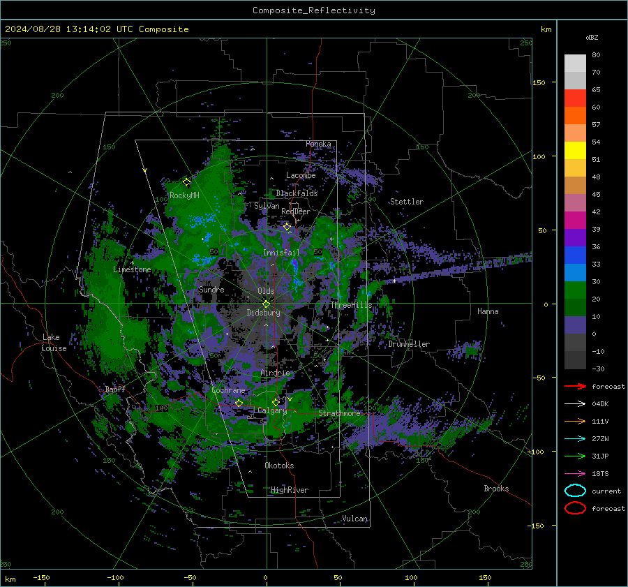Pick the yellow 51-54 dBZ swatch
The width and height of the screenshot is (628, 587).
pos(575,151)
